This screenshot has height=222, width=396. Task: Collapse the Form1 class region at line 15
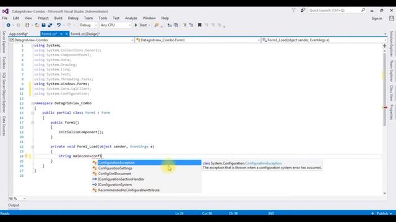(x=33, y=113)
